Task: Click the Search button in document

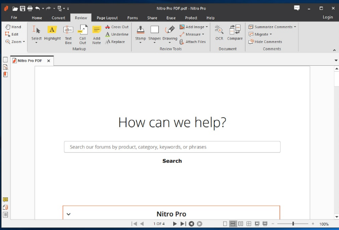Action: [x=172, y=161]
